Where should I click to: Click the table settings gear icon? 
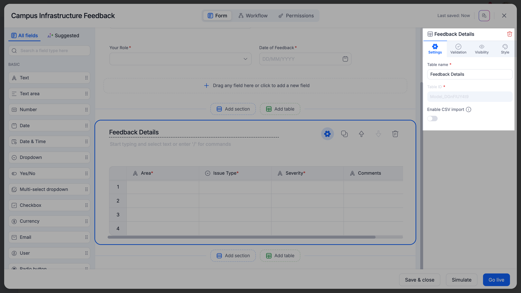[x=327, y=134]
